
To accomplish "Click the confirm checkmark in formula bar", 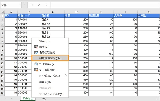I will pos(39,5).
